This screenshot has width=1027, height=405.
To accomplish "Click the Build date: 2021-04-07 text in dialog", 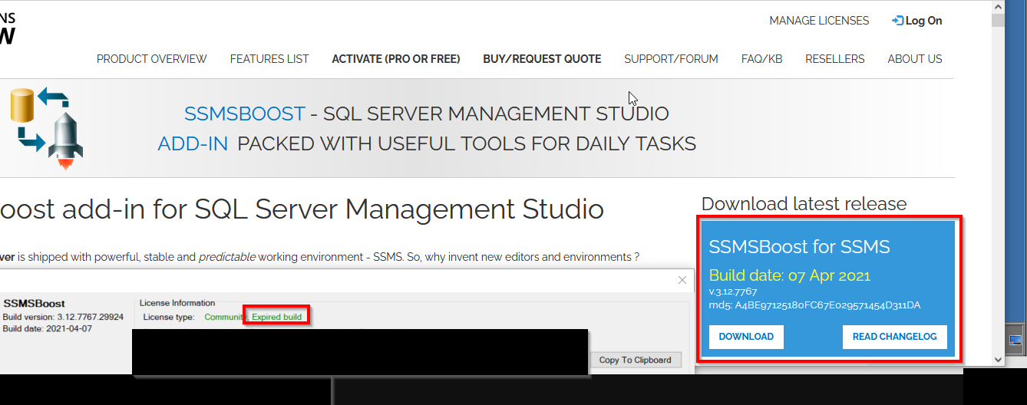I will (x=48, y=328).
